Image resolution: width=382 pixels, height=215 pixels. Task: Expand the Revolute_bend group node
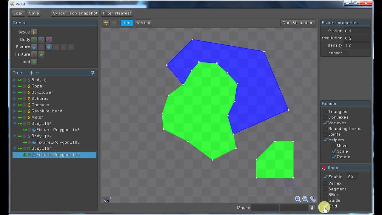click(15, 111)
